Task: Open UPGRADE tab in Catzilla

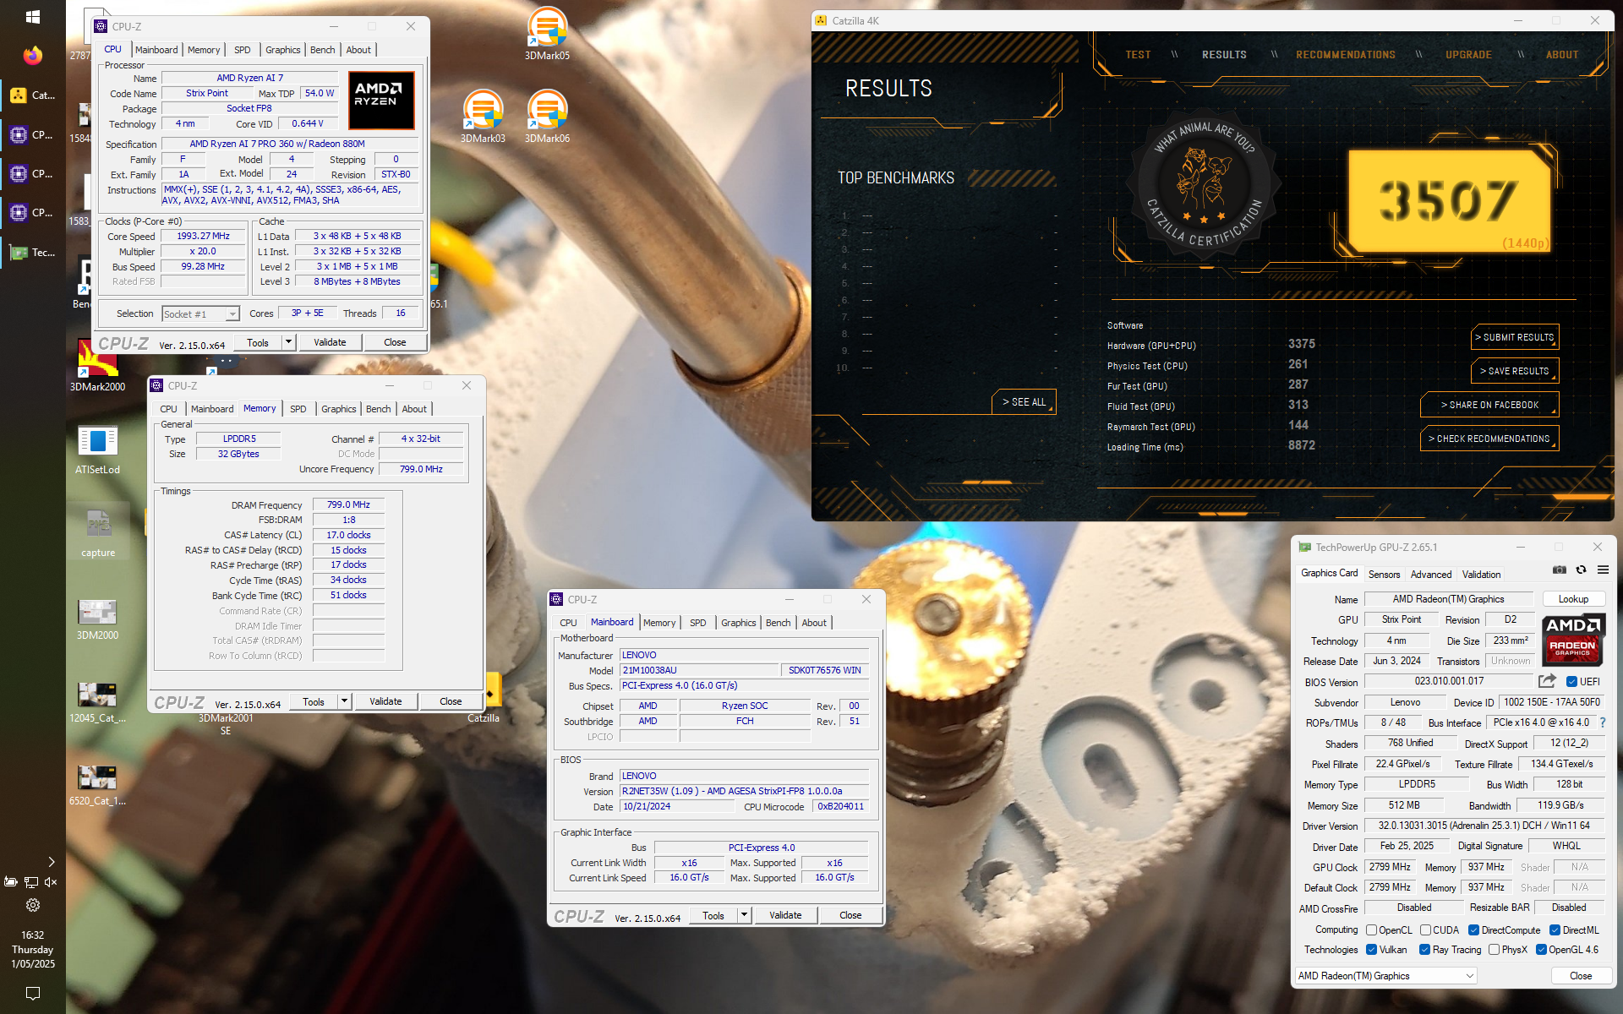Action: 1468,55
